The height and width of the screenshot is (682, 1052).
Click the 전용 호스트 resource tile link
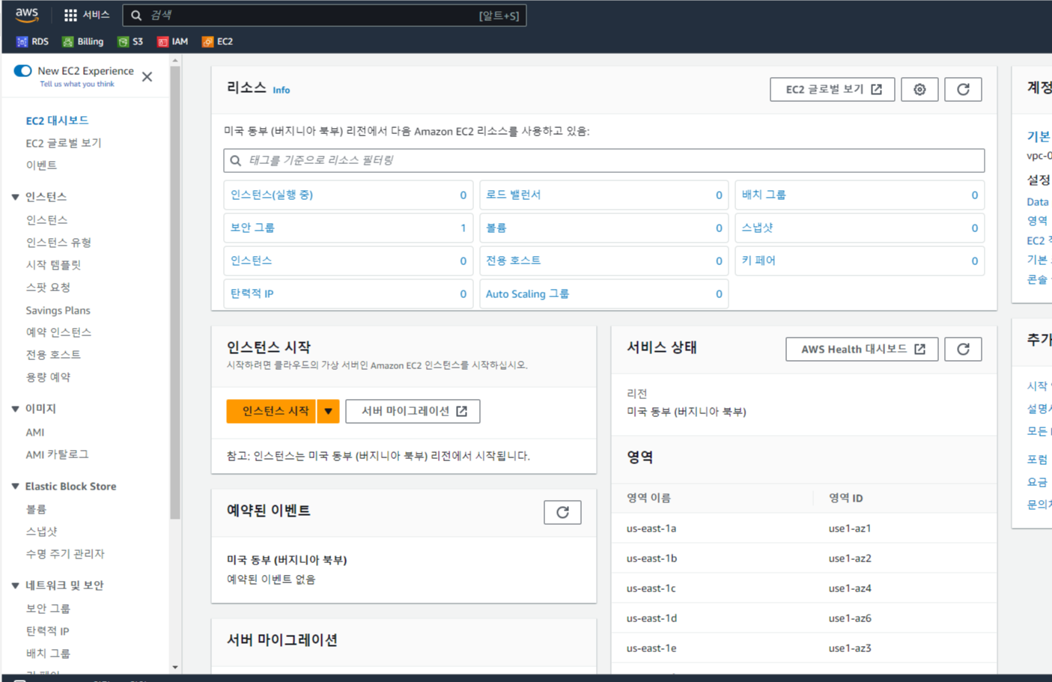point(513,261)
